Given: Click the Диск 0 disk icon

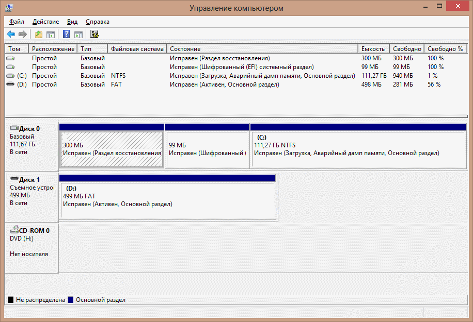Looking at the screenshot, I should tap(14, 128).
